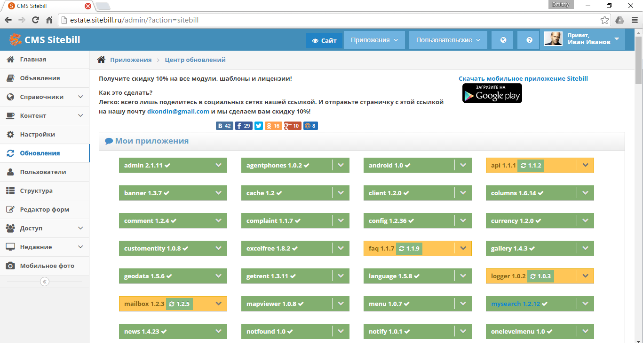This screenshot has height=343, width=643.
Task: Click the mailbox update 1.2.5 refresh badge
Action: [179, 304]
